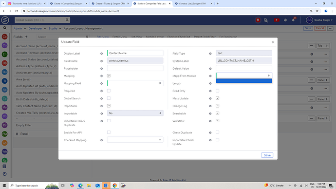Enable the Required checkbox
Image resolution: width=336 pixels, height=189 pixels.
tap(109, 91)
